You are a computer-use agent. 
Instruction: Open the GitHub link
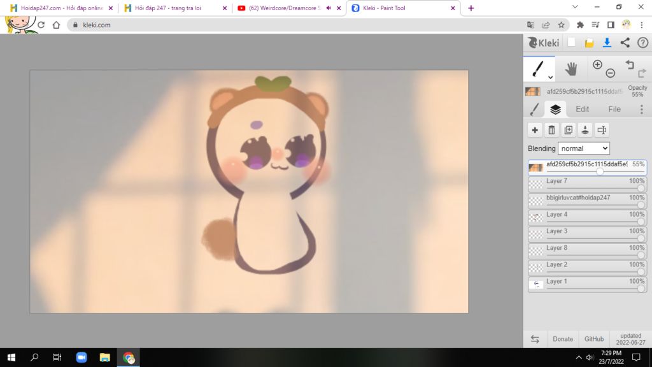pyautogui.click(x=594, y=339)
